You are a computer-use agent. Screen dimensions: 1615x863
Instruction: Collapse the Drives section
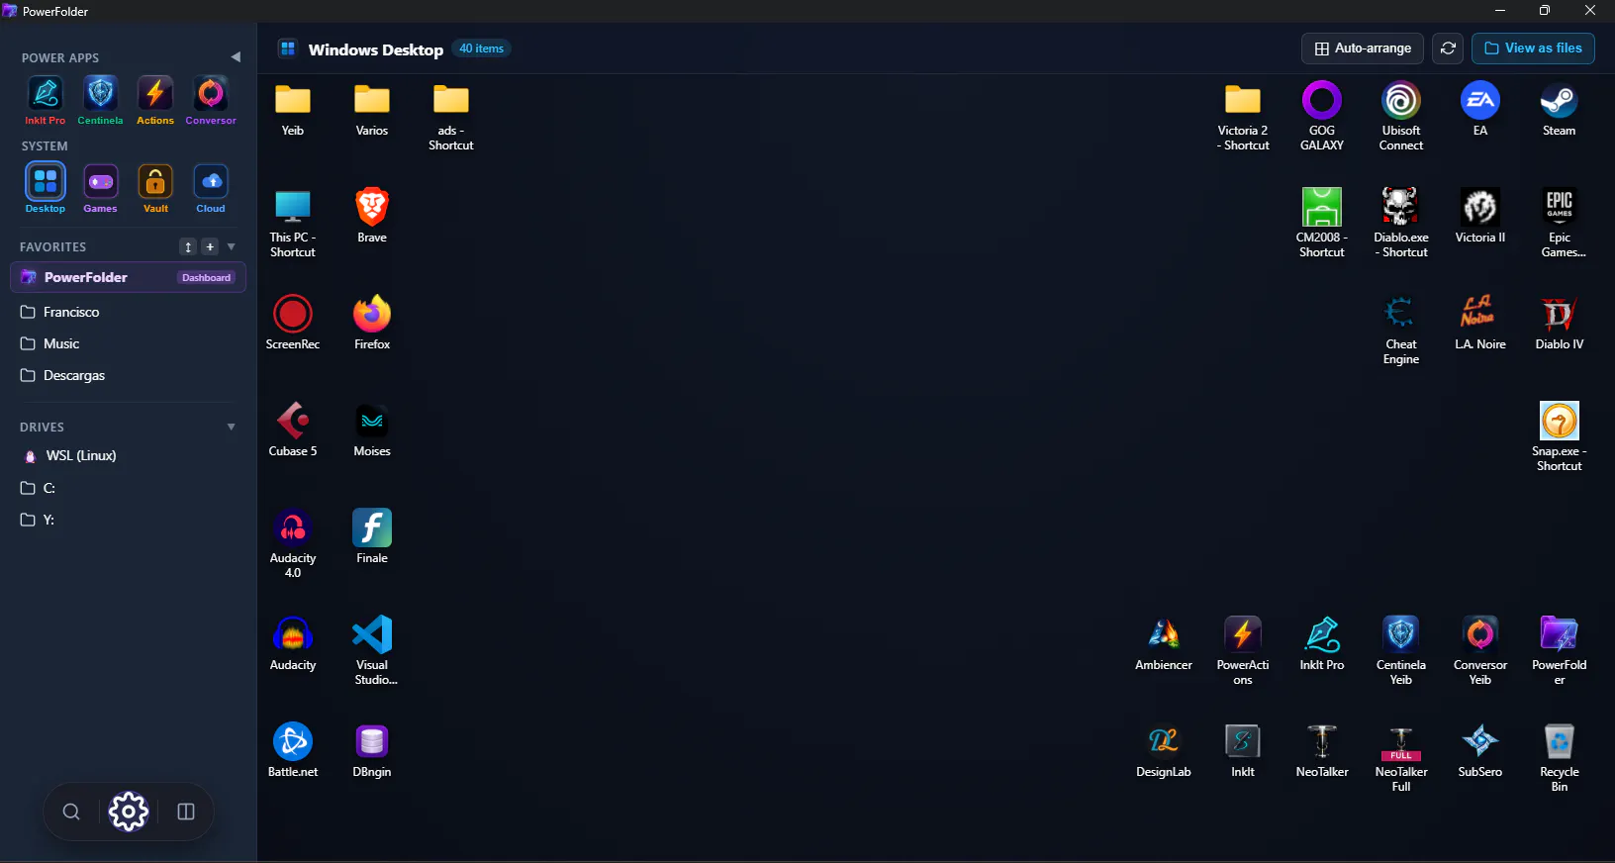(x=232, y=427)
